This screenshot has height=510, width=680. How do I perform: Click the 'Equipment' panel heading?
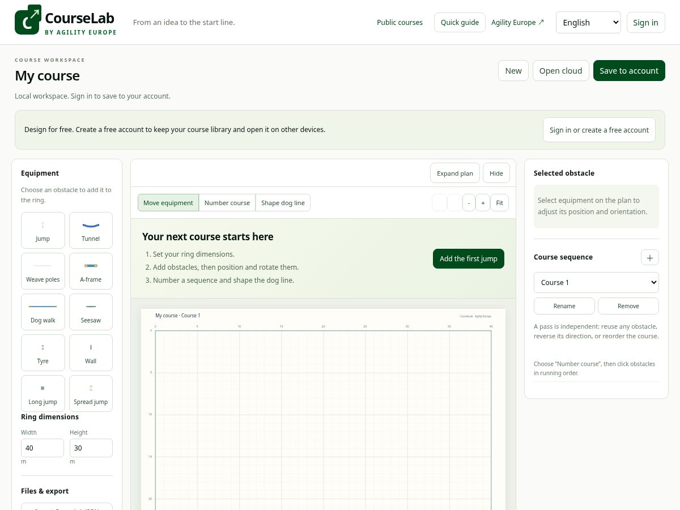40,173
